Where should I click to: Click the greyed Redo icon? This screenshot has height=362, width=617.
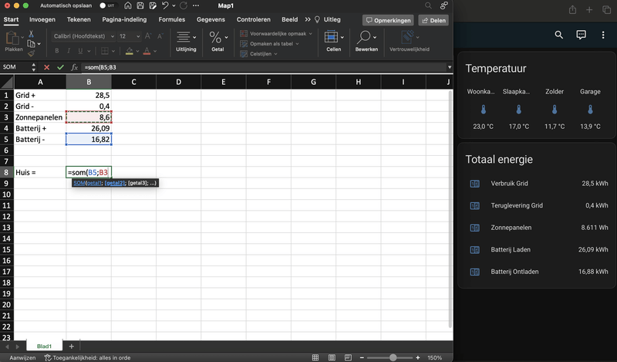(184, 5)
